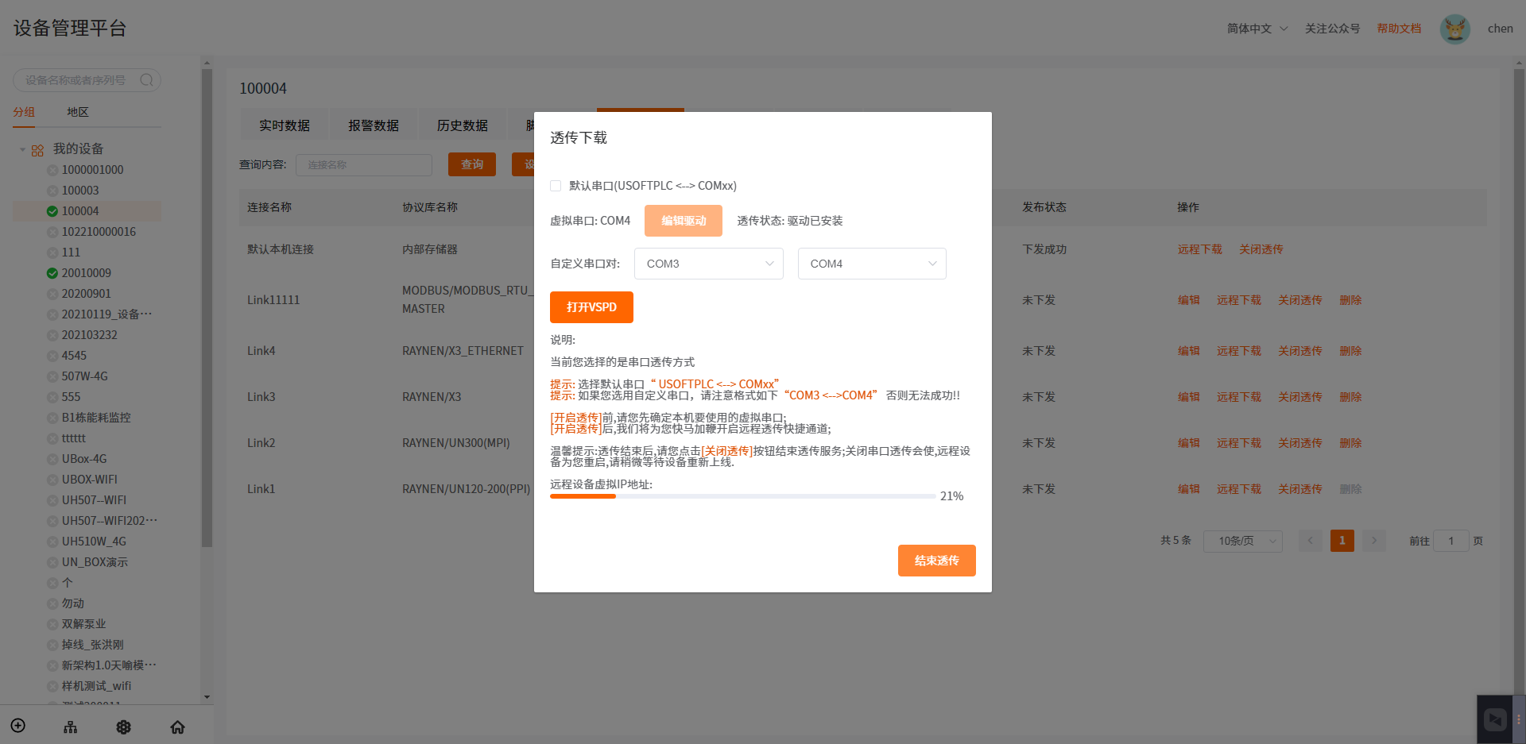Select device 100003 in the tree
This screenshot has width=1526, height=744.
80,191
